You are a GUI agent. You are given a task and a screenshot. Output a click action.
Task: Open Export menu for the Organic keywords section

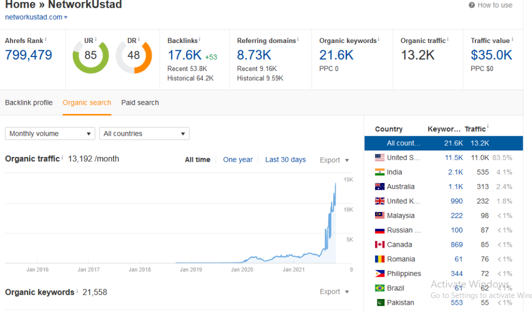coord(334,292)
